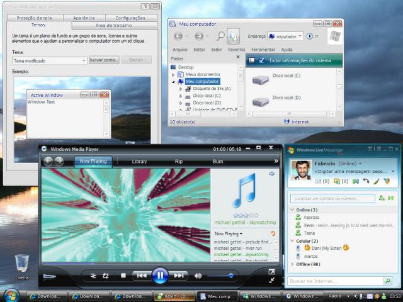
Task: Click the contact list sort icon
Action: point(391,198)
